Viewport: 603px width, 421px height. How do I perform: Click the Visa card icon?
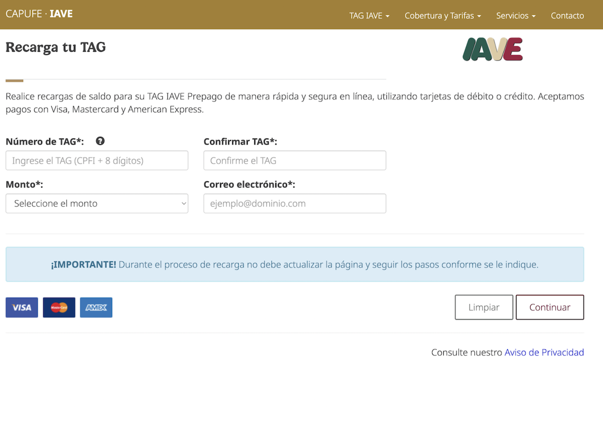[x=22, y=307]
